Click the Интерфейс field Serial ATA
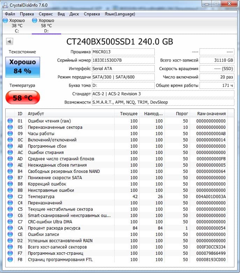This screenshot has width=240, height=273. click(123, 69)
